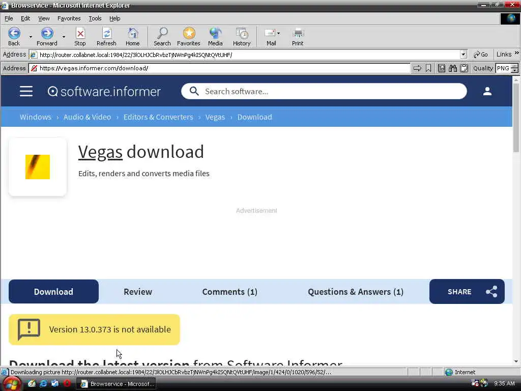
Task: Click the Download breadcrumb link
Action: coord(254,117)
